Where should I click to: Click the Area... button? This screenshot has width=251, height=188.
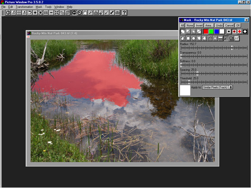point(209,26)
